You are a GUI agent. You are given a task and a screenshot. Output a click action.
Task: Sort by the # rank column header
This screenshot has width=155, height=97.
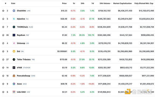coord(5,3)
